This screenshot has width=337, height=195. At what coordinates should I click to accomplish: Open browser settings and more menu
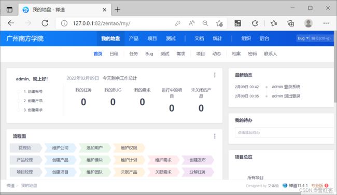(x=326, y=23)
